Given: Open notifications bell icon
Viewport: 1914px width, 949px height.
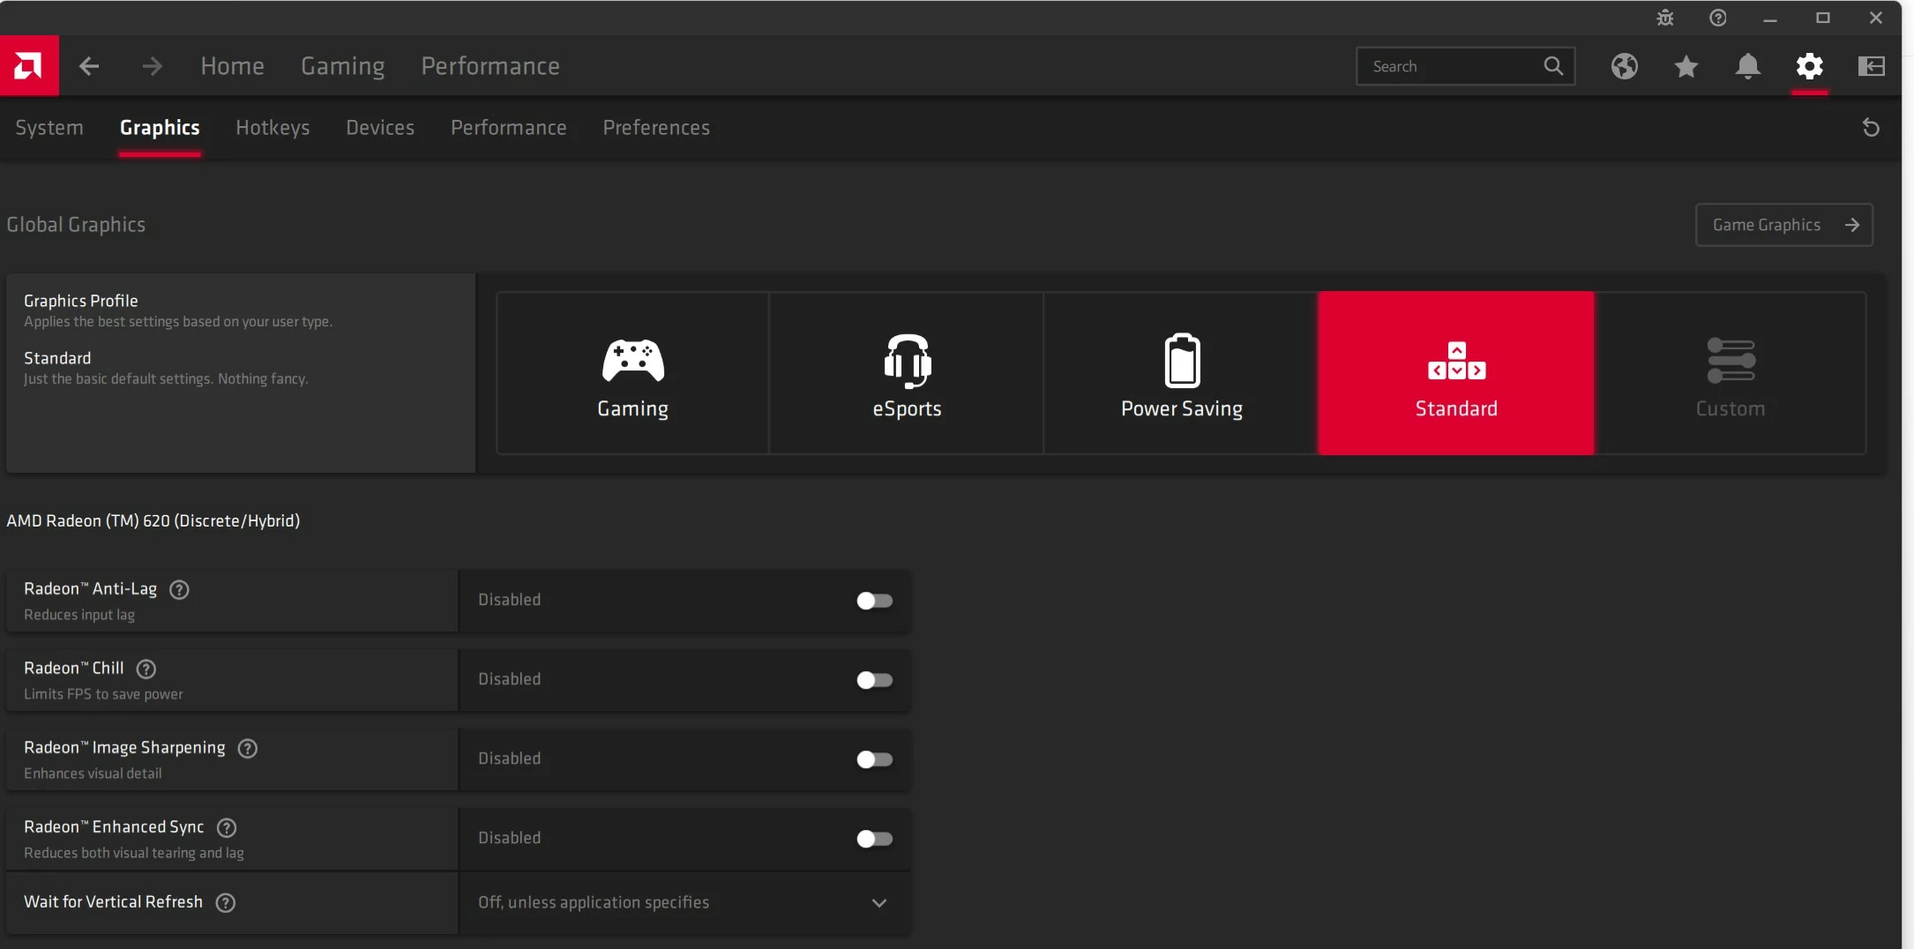Looking at the screenshot, I should pyautogui.click(x=1748, y=66).
